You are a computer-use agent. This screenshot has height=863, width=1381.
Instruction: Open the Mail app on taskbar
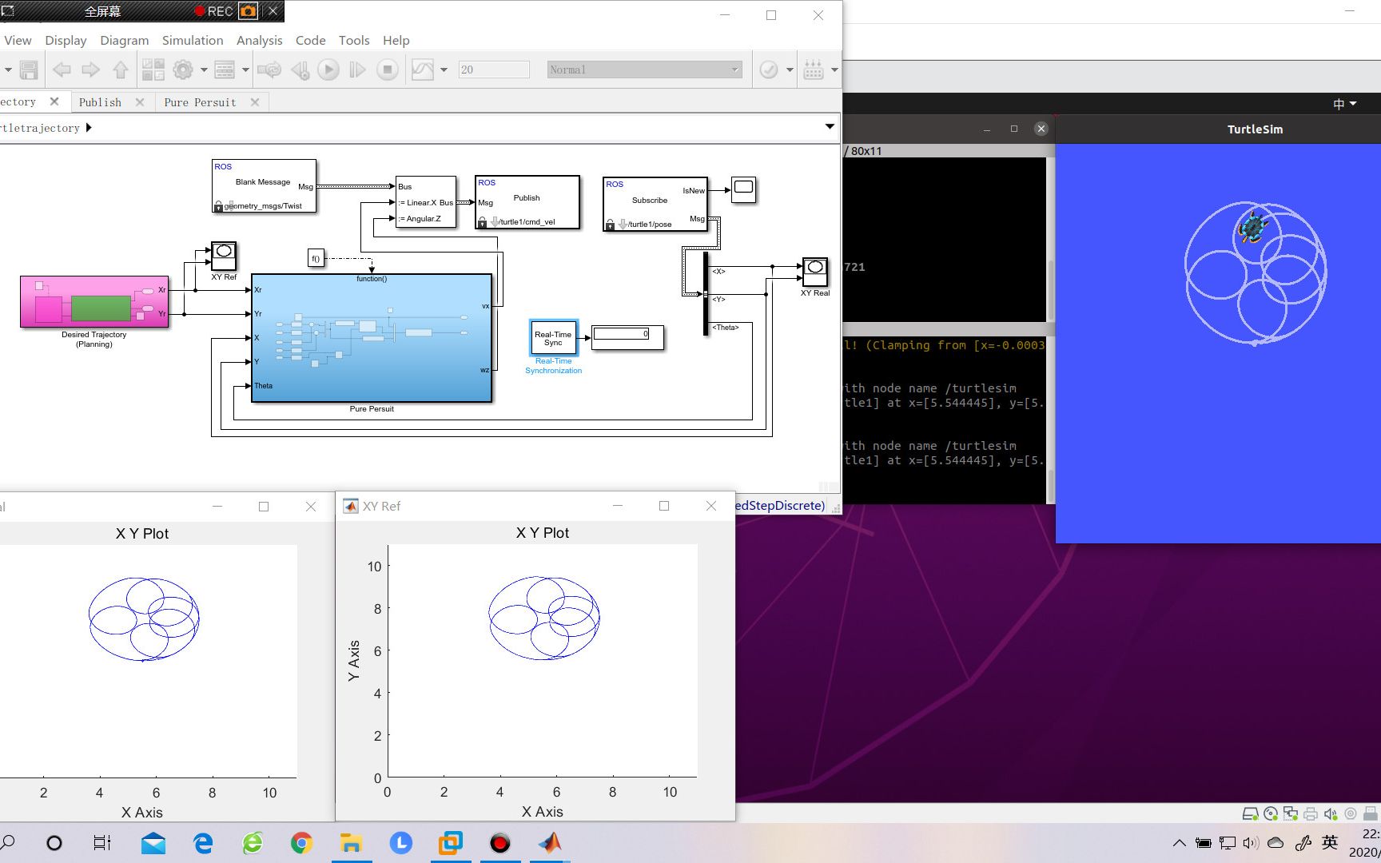click(153, 843)
